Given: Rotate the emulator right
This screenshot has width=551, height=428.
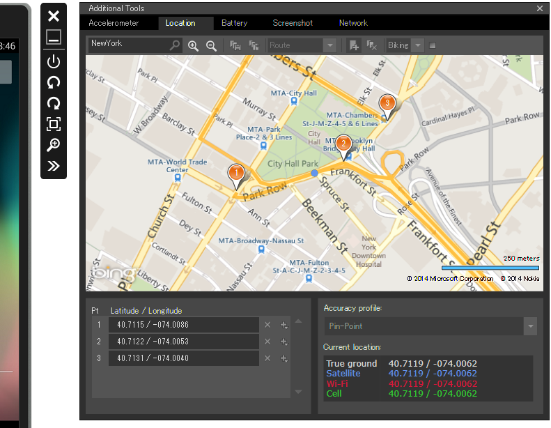Looking at the screenshot, I should click(x=54, y=103).
